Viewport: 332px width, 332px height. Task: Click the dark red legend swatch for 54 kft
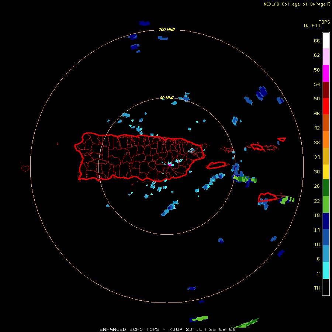click(x=326, y=90)
